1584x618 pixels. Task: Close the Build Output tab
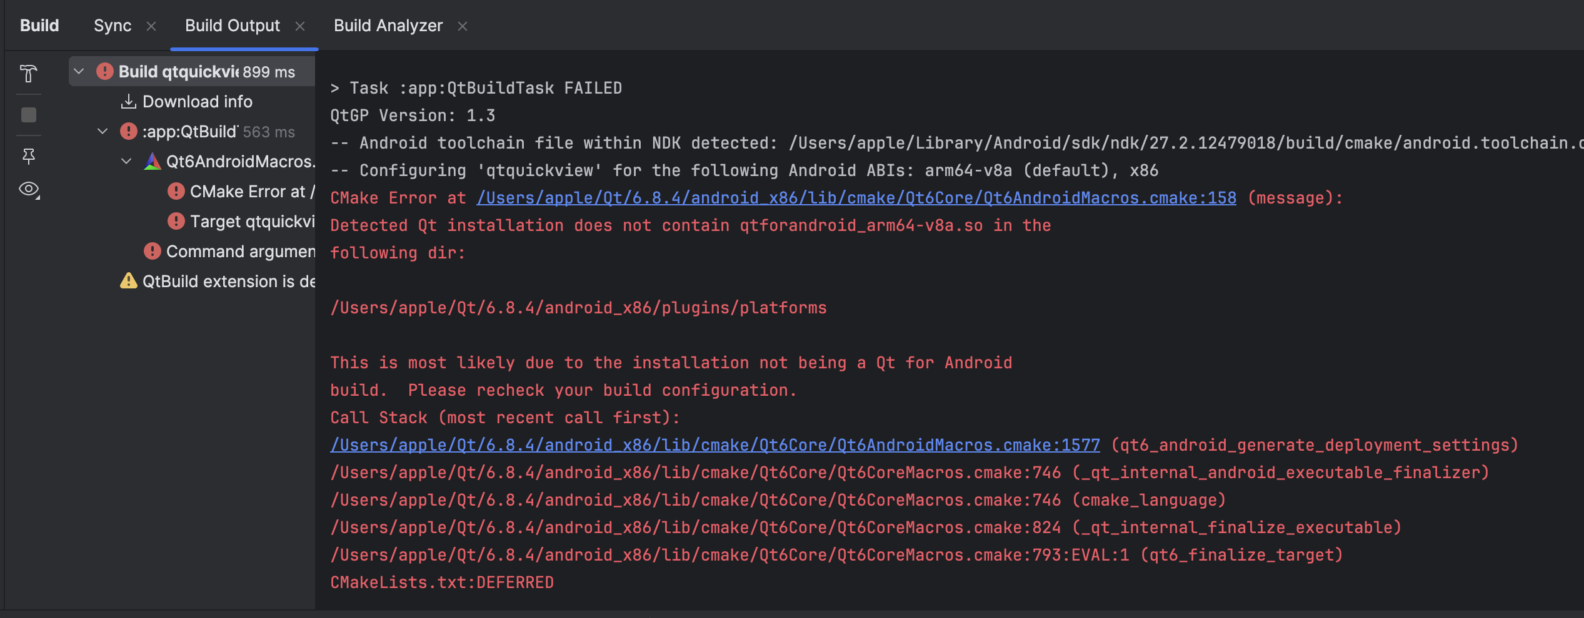[300, 26]
